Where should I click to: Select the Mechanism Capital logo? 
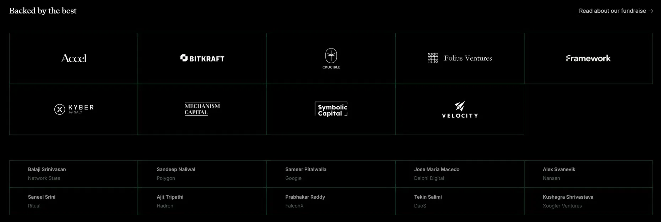click(x=202, y=109)
